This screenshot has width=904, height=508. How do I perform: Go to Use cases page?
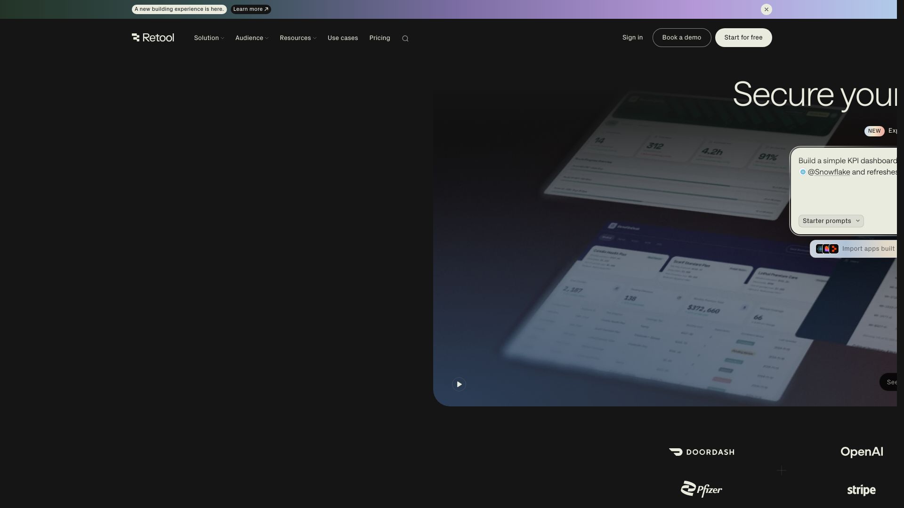343,38
